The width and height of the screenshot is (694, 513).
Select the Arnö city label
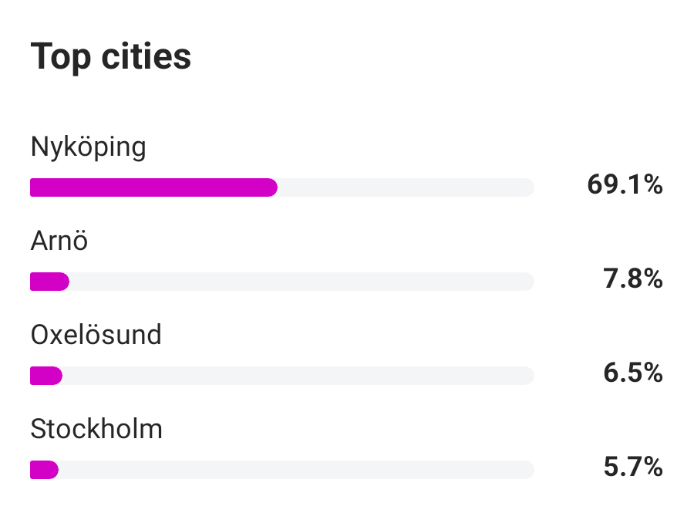point(59,241)
